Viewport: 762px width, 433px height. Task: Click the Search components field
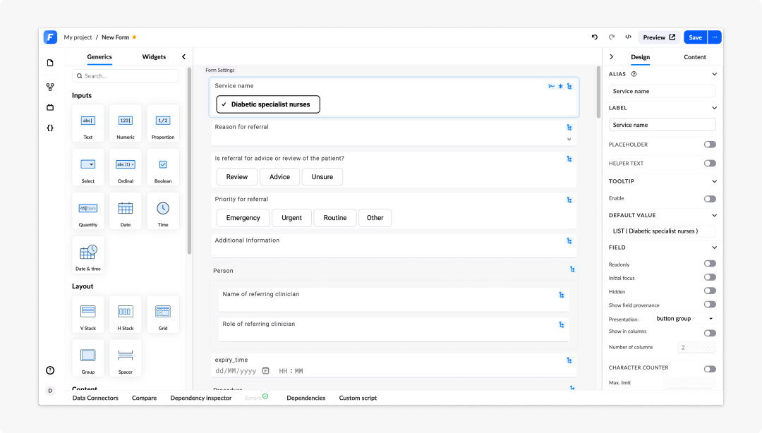(126, 76)
